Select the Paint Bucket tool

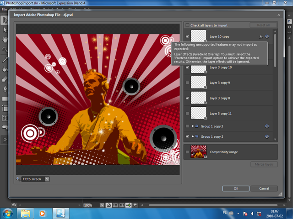click(x=5, y=69)
